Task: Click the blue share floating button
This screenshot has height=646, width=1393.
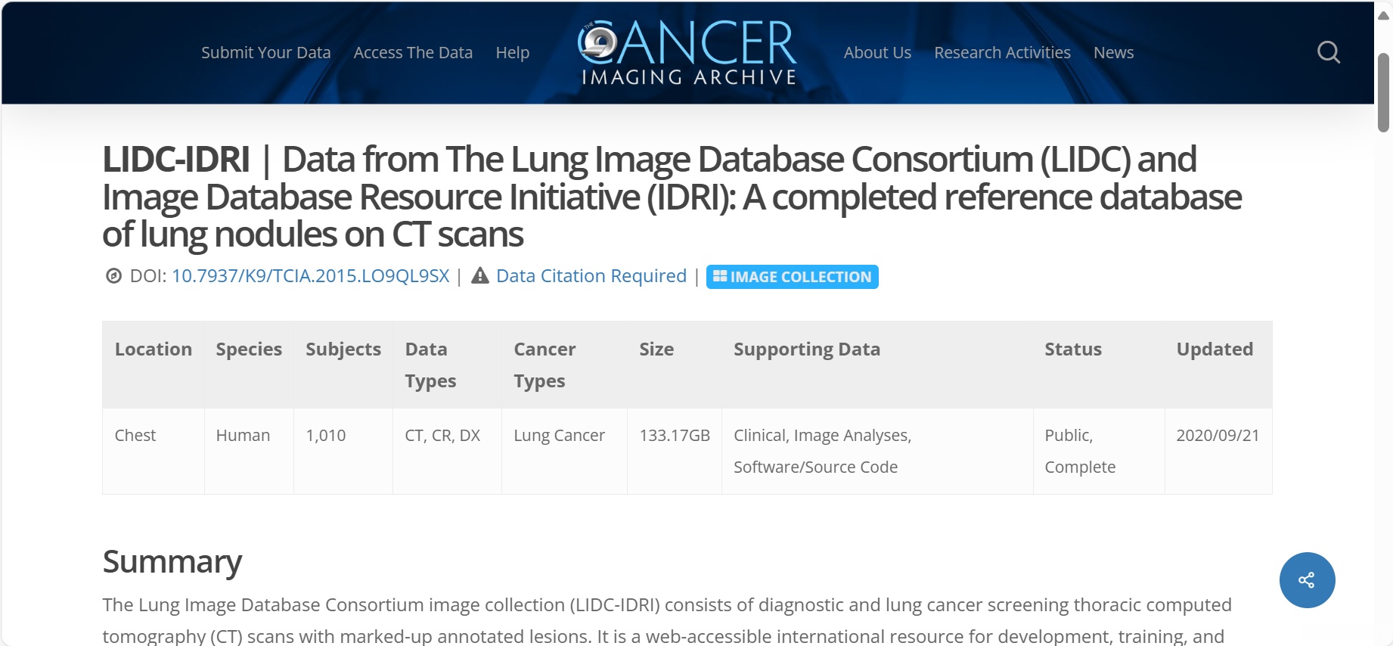Action: 1307,580
